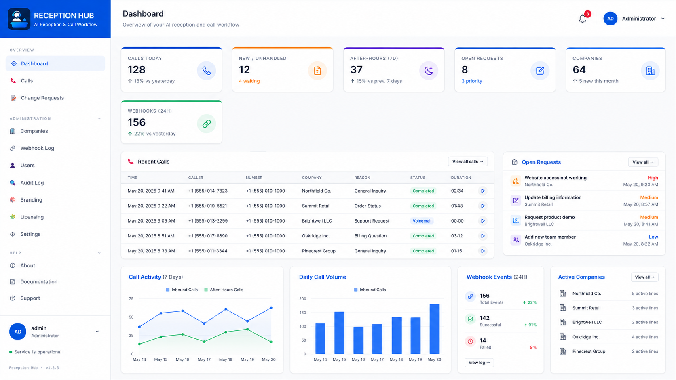
Task: Click the building icon next to Oakridge Inc.
Action: pos(563,337)
